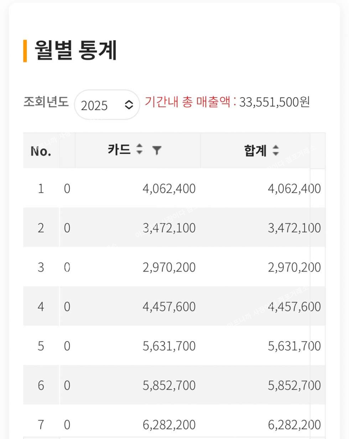Click the sort arrows next to 카드
349x439 pixels.
(x=140, y=149)
